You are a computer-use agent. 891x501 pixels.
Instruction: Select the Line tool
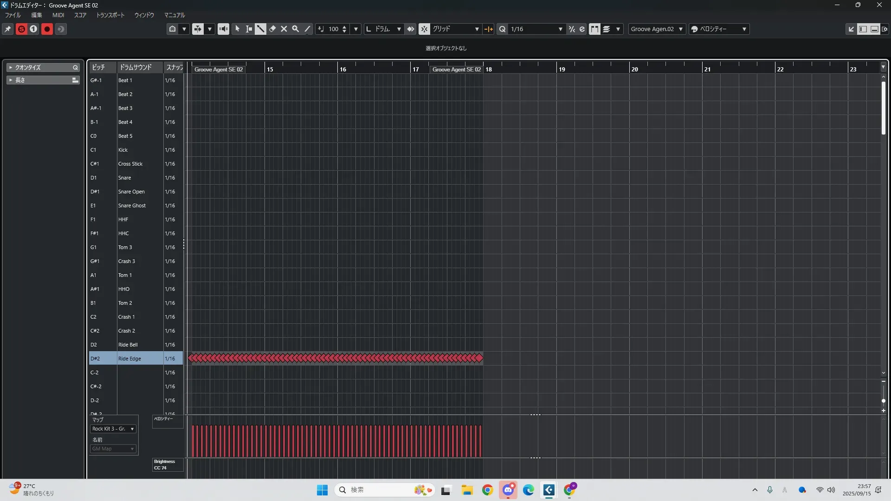tap(307, 29)
